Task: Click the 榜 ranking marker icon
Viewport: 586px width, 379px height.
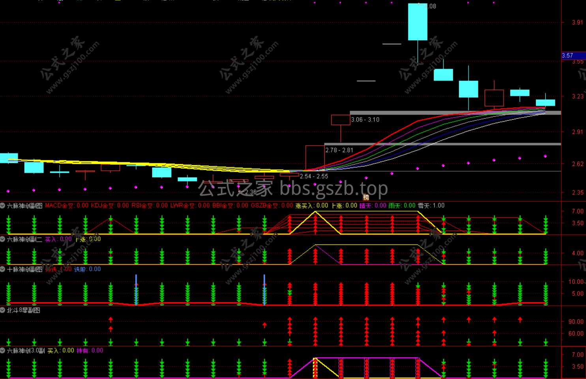Action: coord(366,197)
